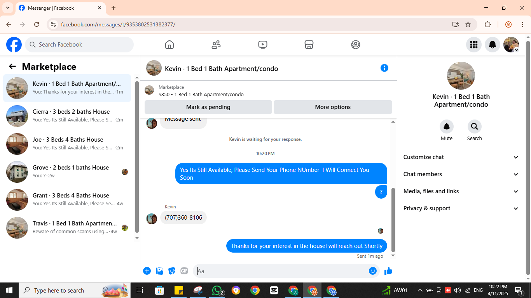Open the Marketplace storefront icon in top navigation
The height and width of the screenshot is (298, 531).
click(309, 45)
